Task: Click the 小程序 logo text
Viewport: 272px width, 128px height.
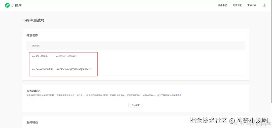Action: [16, 5]
